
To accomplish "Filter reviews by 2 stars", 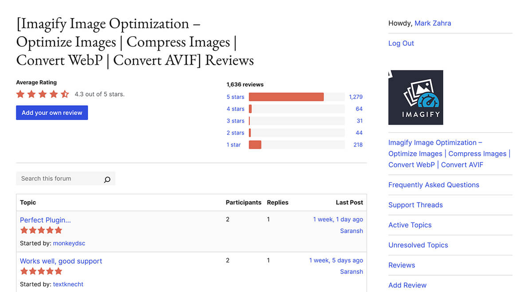I will (235, 133).
